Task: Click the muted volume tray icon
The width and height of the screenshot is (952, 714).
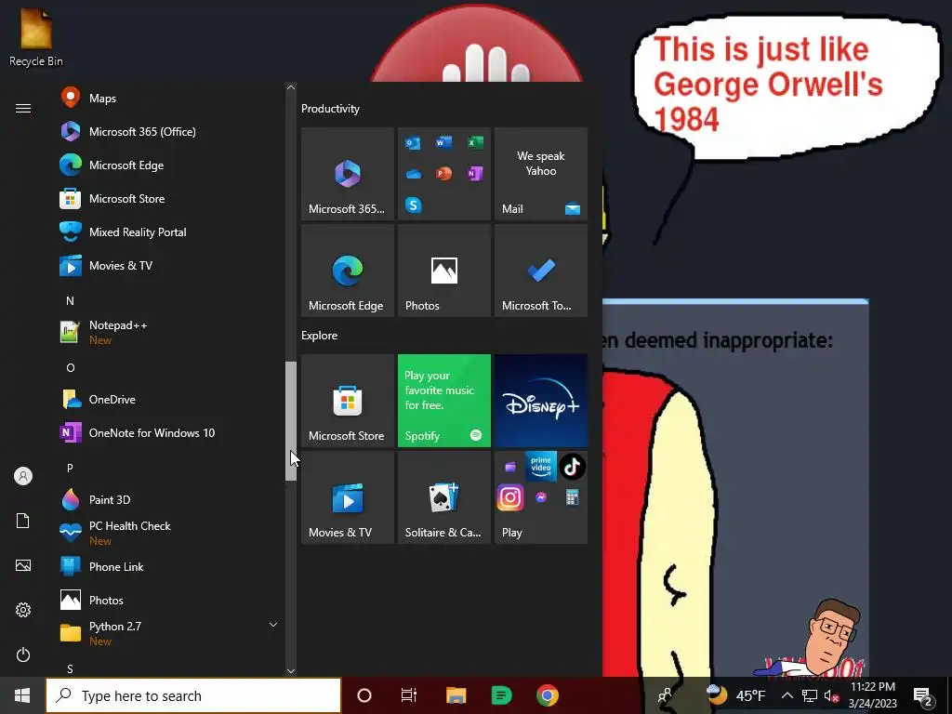Action: [832, 695]
